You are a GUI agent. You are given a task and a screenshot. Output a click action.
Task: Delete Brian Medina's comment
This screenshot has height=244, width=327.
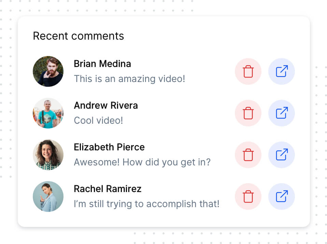coord(248,71)
